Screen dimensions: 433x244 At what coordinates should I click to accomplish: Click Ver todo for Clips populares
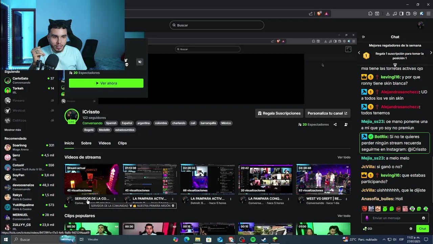click(x=344, y=216)
